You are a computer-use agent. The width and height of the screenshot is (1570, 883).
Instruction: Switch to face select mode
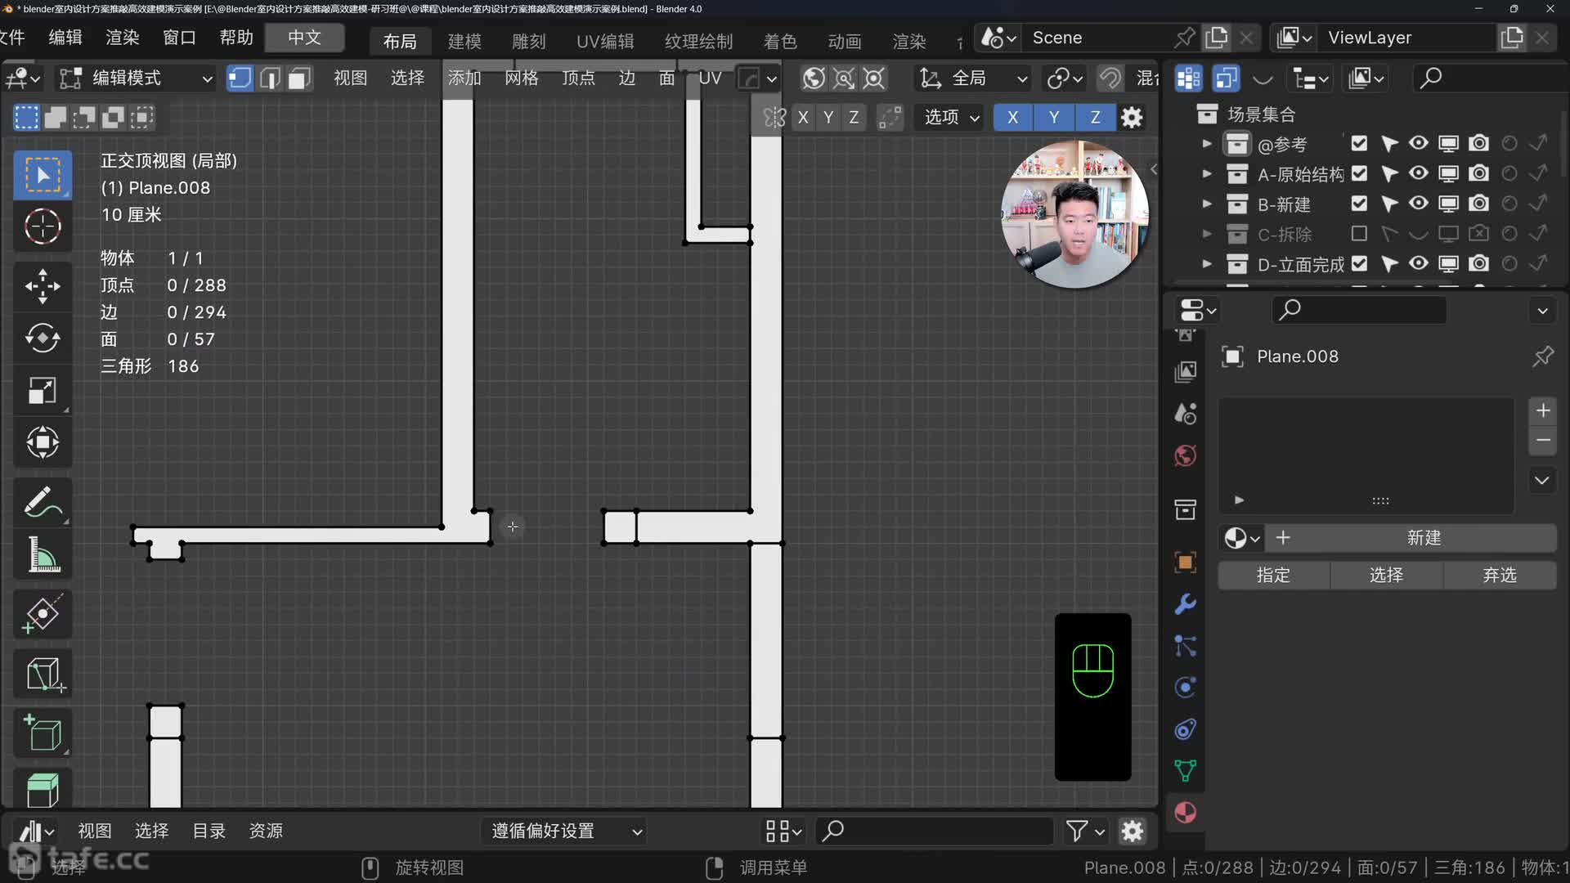(299, 78)
